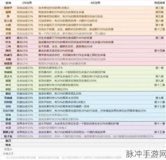Screen dimensions: 166x160
Task: Click the '魍魉之匣' soul name cell
Action: pyautogui.click(x=8, y=132)
